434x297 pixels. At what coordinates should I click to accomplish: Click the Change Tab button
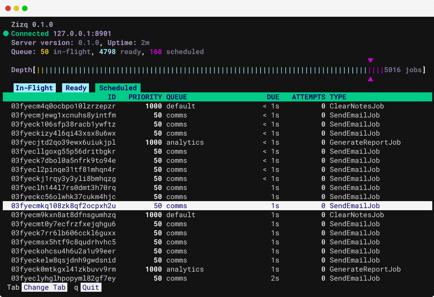click(45, 287)
